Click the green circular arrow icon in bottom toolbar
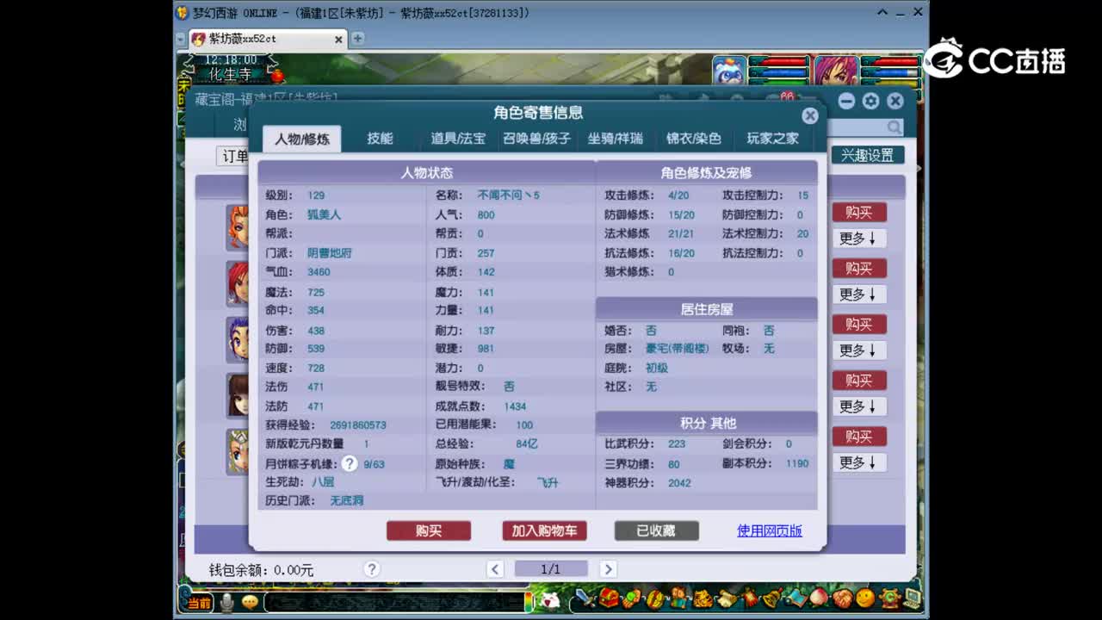 coord(889,598)
